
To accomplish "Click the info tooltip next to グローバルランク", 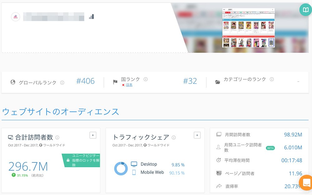I will [62, 82].
